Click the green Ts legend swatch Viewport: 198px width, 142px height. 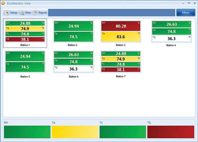[122, 132]
